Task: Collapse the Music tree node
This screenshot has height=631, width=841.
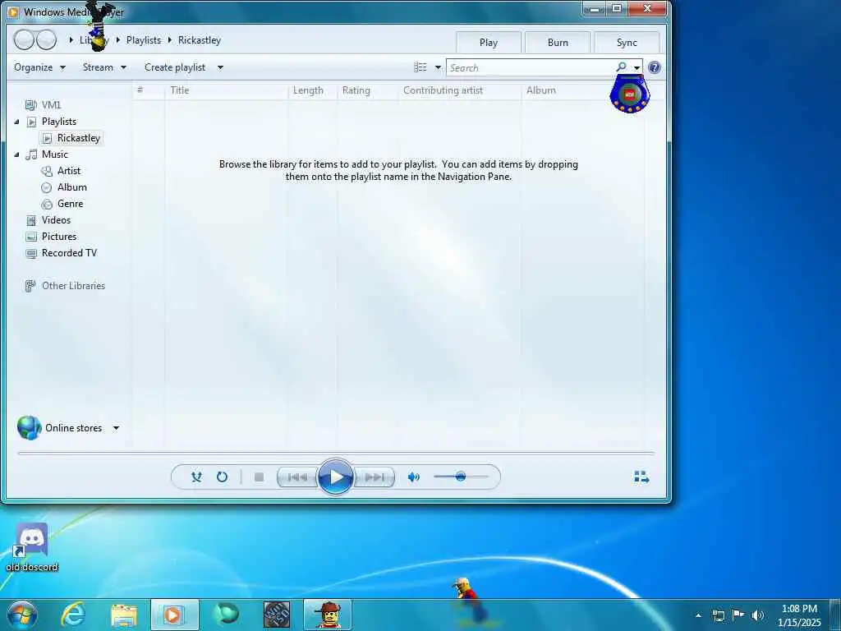Action: (x=16, y=154)
